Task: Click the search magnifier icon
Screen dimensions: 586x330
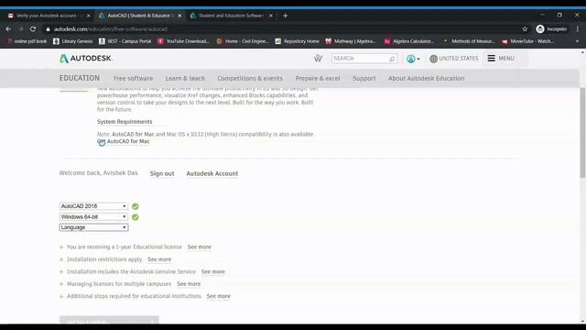Action: click(392, 59)
